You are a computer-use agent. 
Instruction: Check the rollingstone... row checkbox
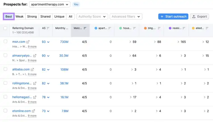tap(5, 83)
